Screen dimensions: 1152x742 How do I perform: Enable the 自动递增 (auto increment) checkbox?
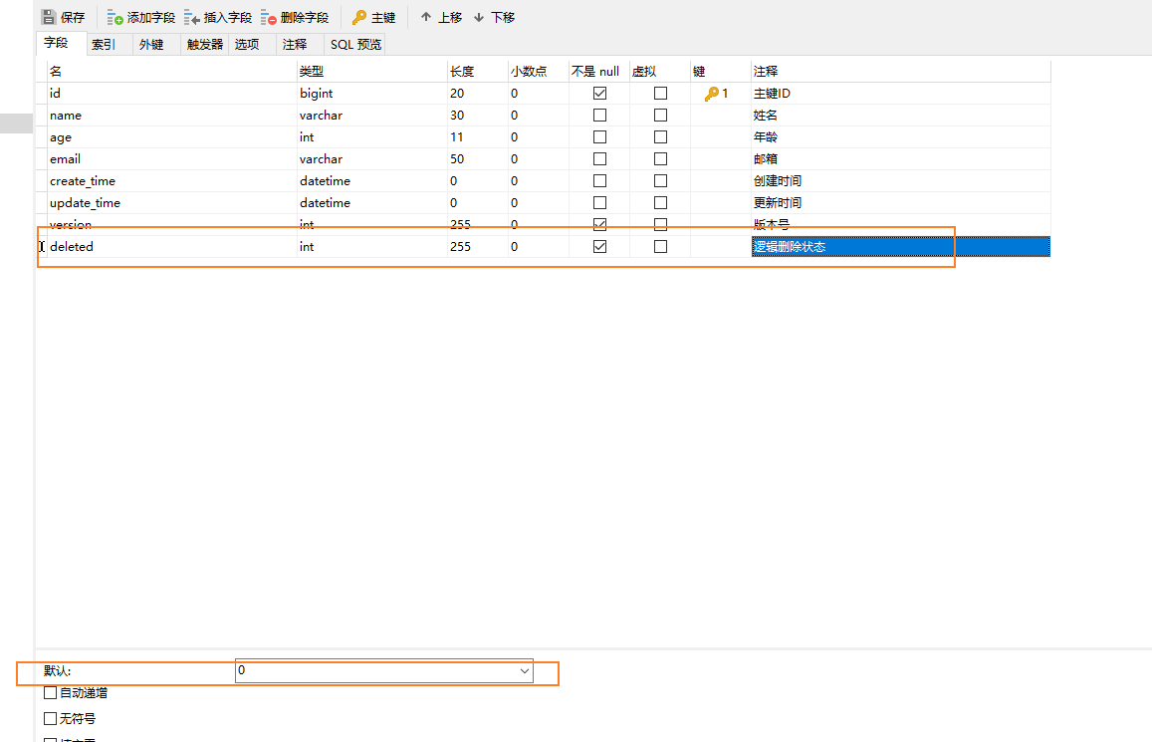[50, 692]
